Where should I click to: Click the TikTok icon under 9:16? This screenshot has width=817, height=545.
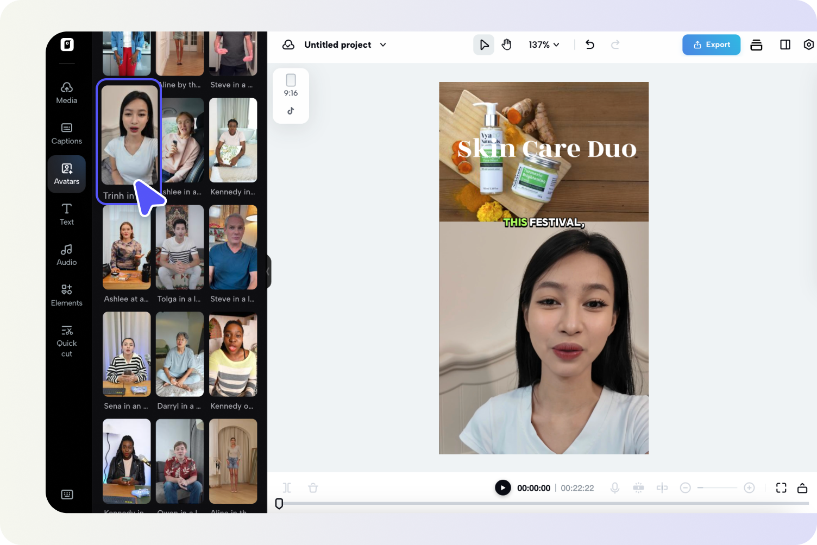coord(291,111)
